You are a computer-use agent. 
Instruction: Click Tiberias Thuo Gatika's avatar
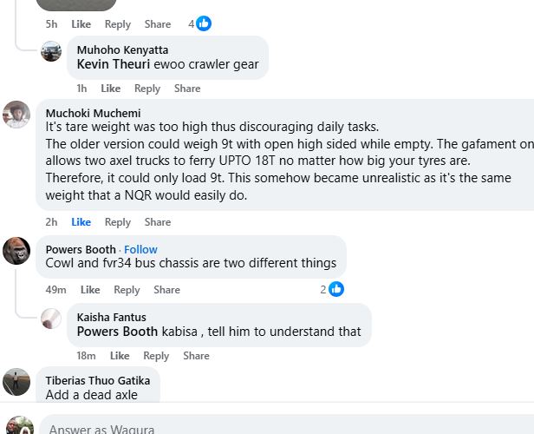click(17, 381)
